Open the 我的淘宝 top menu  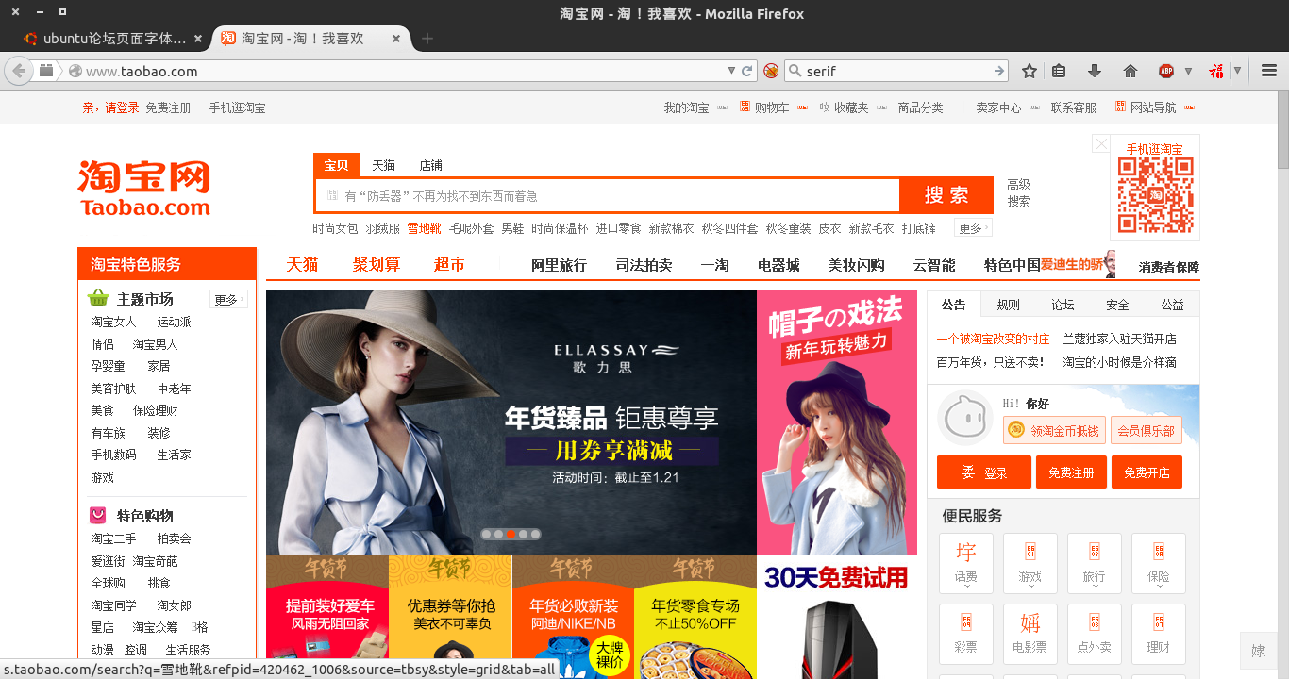coord(695,108)
